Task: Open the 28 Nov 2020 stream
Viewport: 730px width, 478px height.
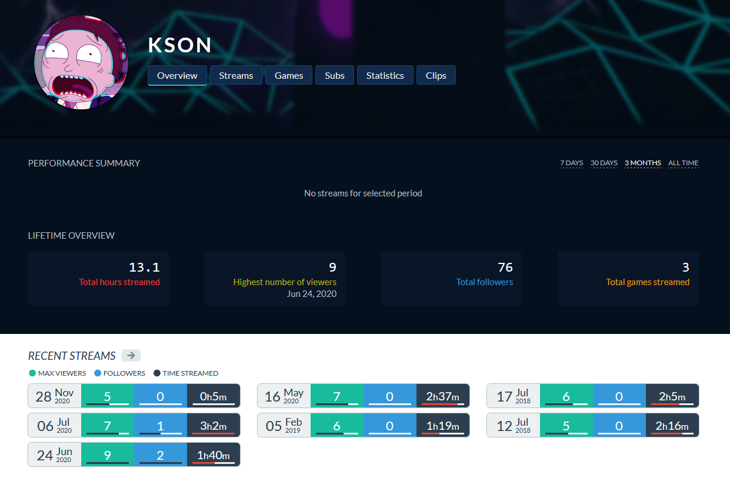Action: point(134,396)
